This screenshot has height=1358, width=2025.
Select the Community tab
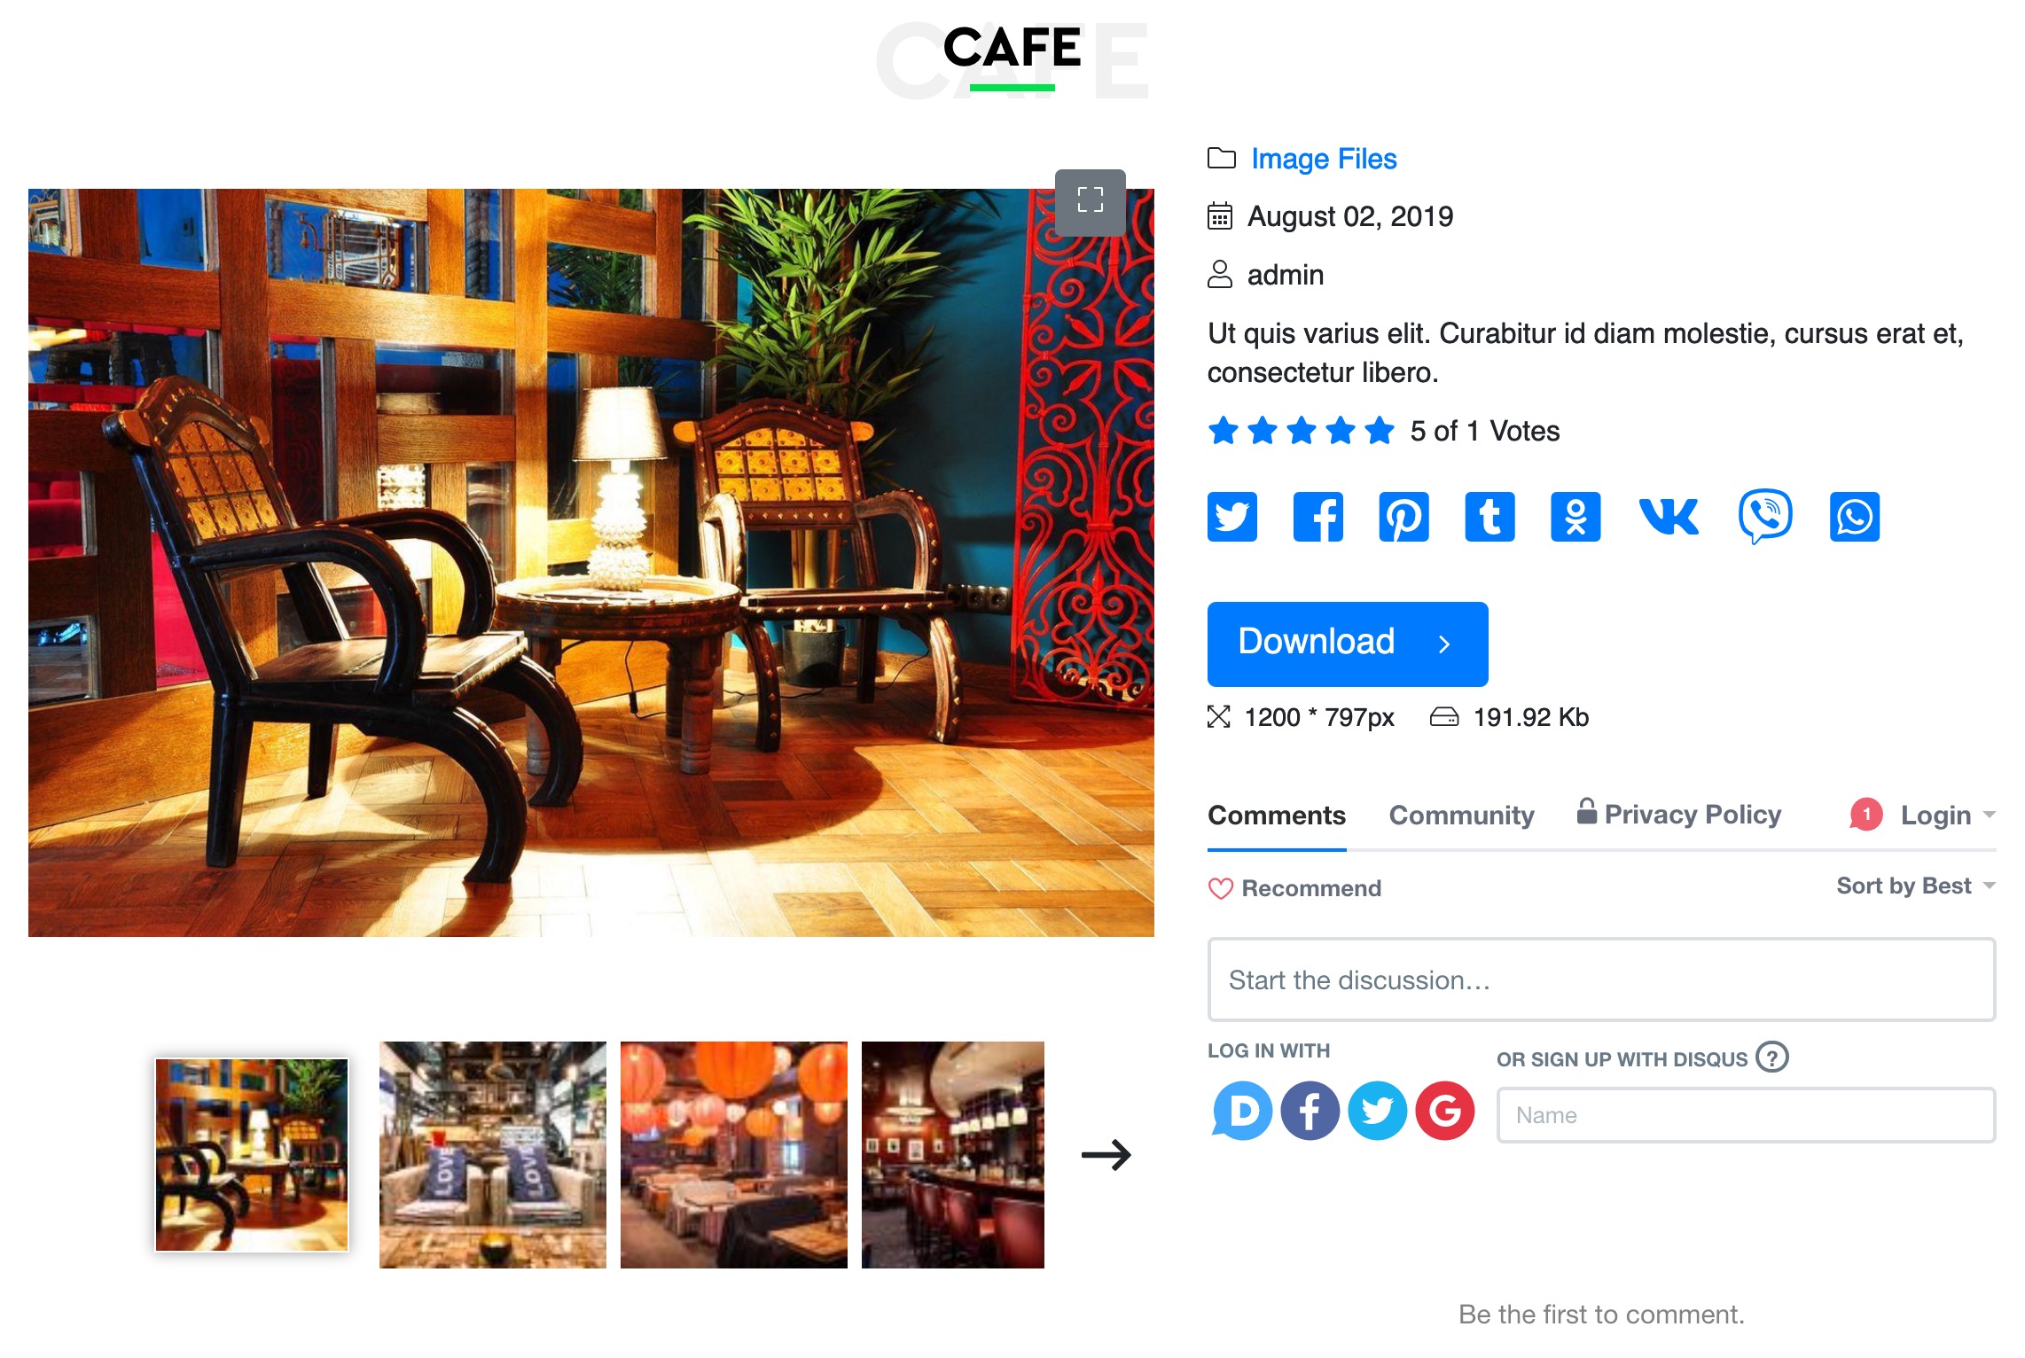1461,814
